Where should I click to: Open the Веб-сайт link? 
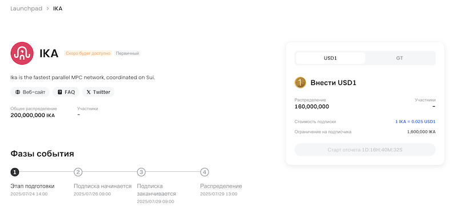(30, 92)
